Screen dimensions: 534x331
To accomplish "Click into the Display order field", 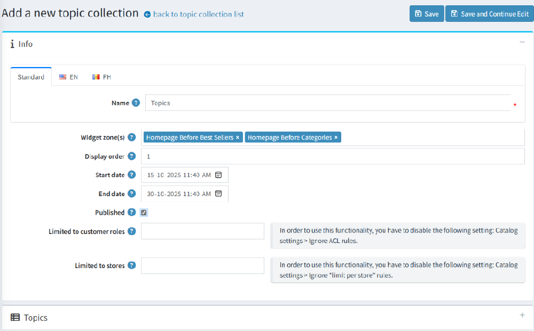I will pyautogui.click(x=332, y=157).
